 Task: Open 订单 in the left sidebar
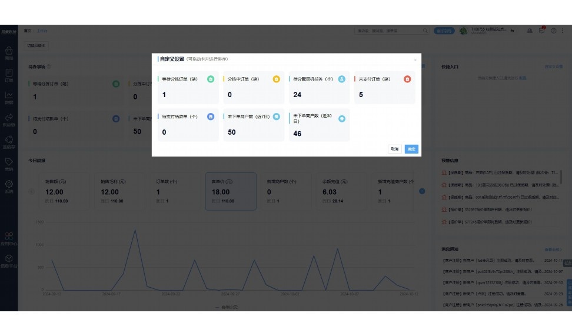pyautogui.click(x=9, y=75)
